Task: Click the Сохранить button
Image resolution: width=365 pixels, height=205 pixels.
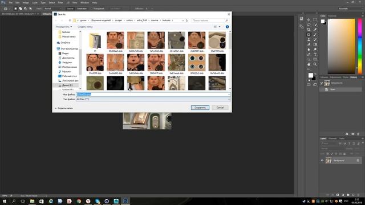Action: pyautogui.click(x=200, y=108)
